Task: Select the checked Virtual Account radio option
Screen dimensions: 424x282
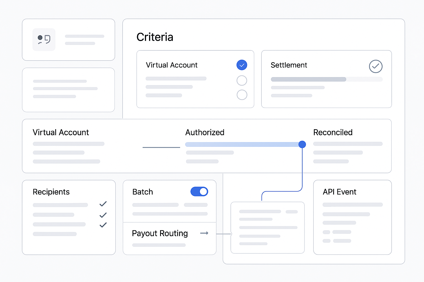Action: [242, 65]
